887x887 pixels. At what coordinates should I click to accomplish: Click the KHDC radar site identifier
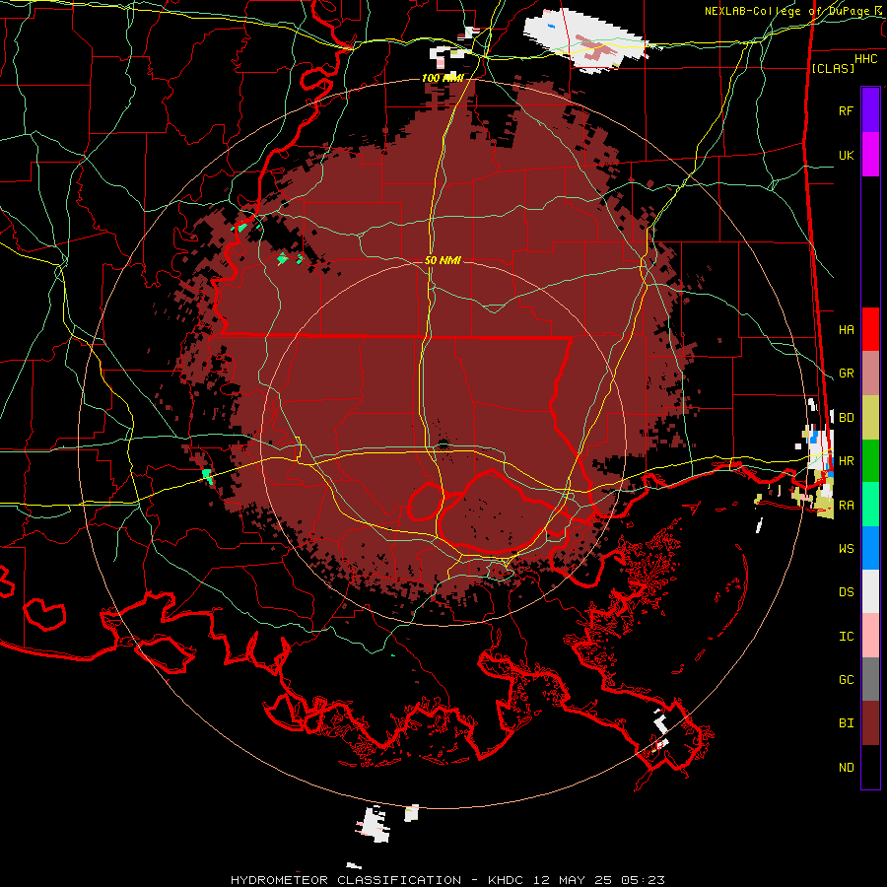[509, 880]
